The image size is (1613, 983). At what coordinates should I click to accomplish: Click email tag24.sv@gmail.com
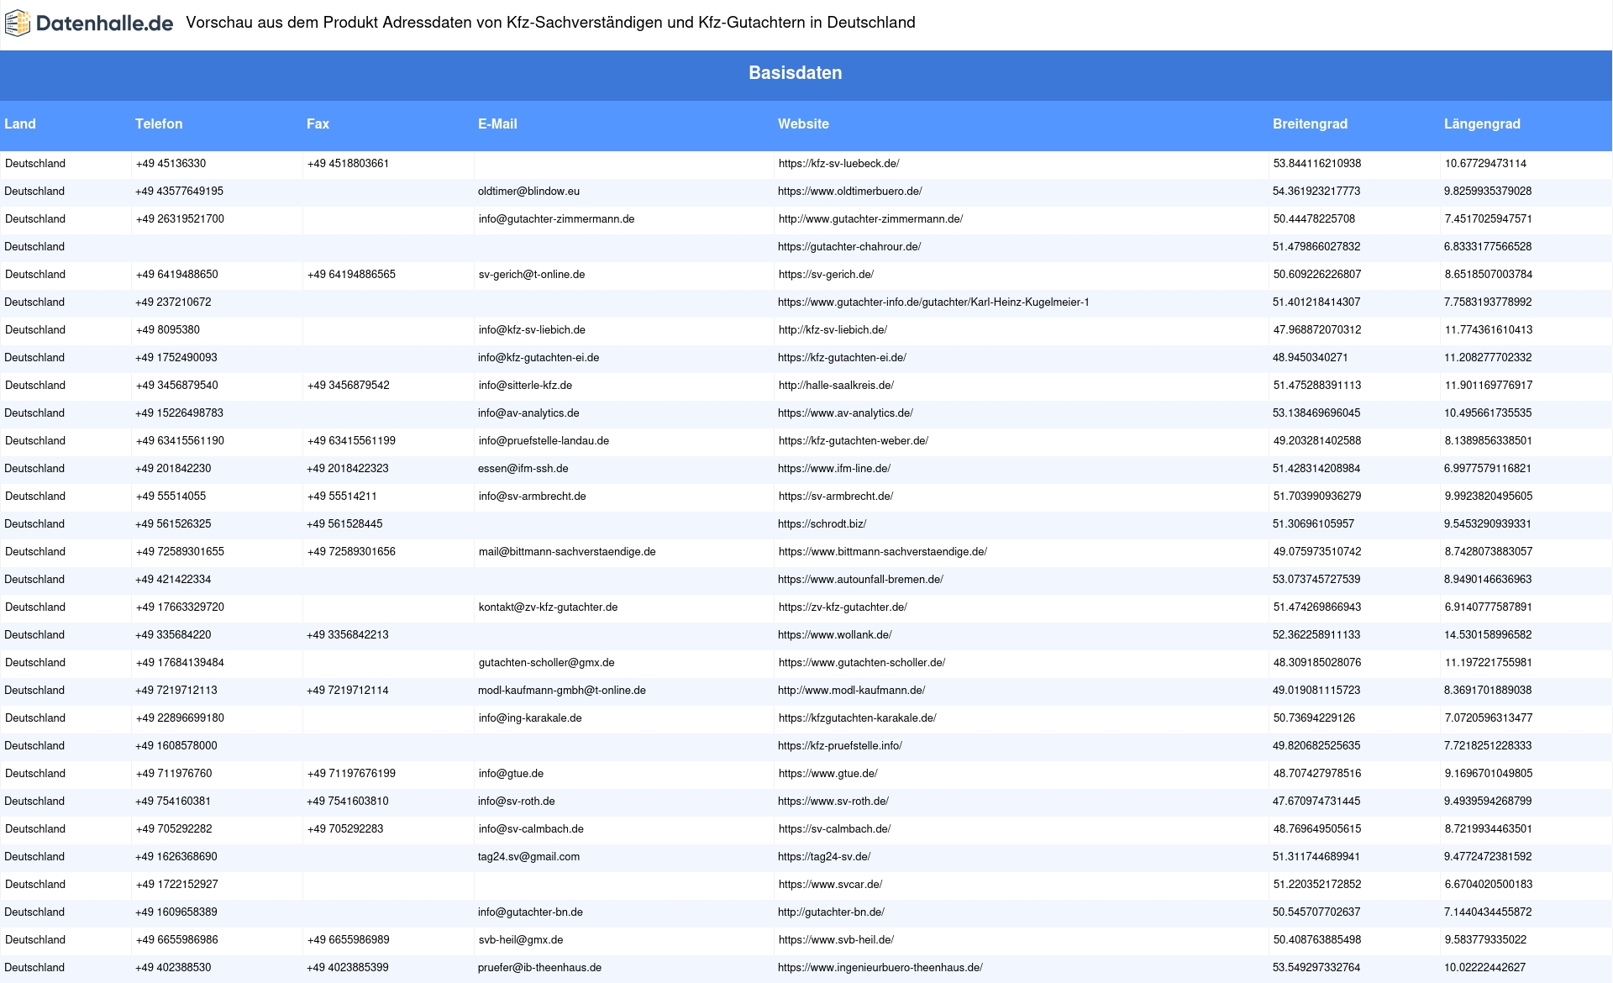[x=528, y=857]
